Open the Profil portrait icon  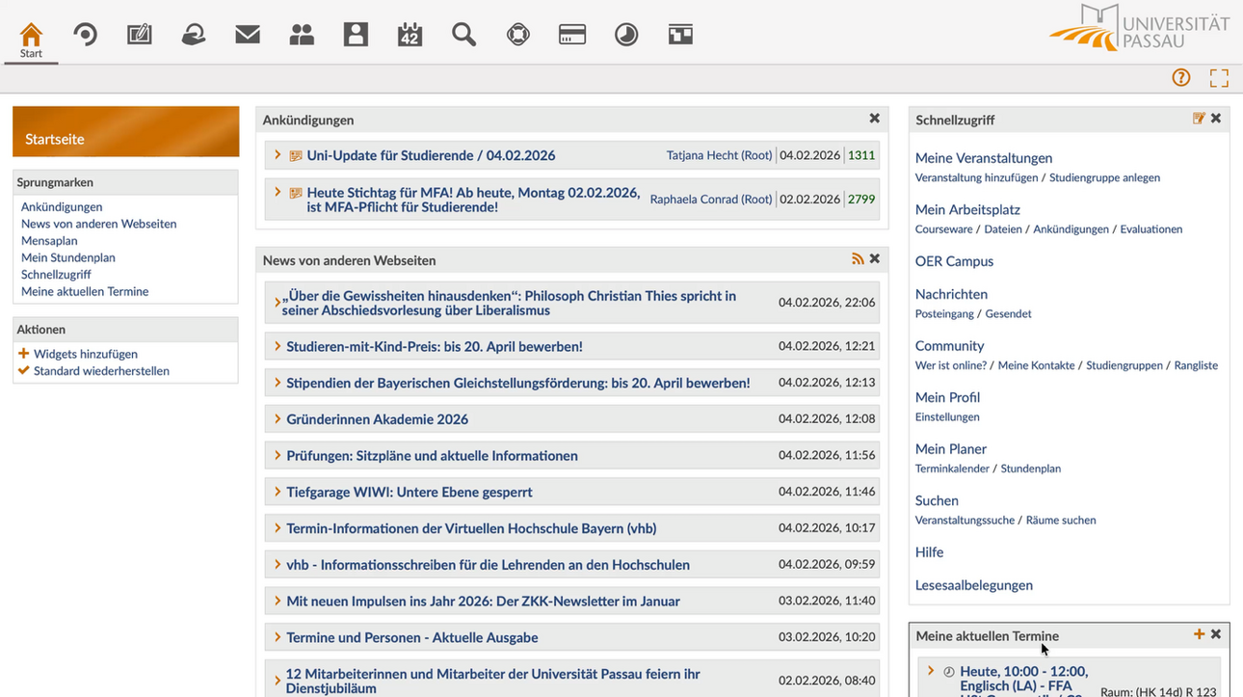(356, 35)
